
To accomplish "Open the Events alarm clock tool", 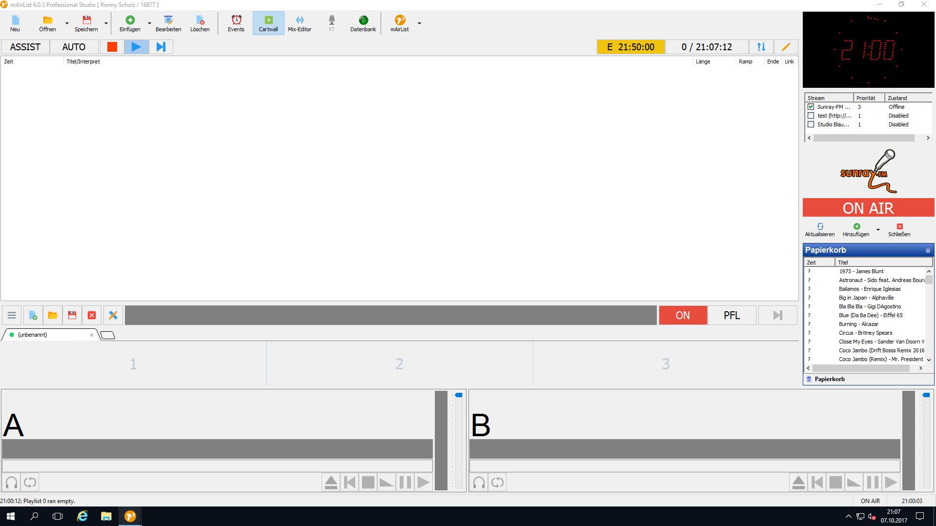I will tap(236, 23).
